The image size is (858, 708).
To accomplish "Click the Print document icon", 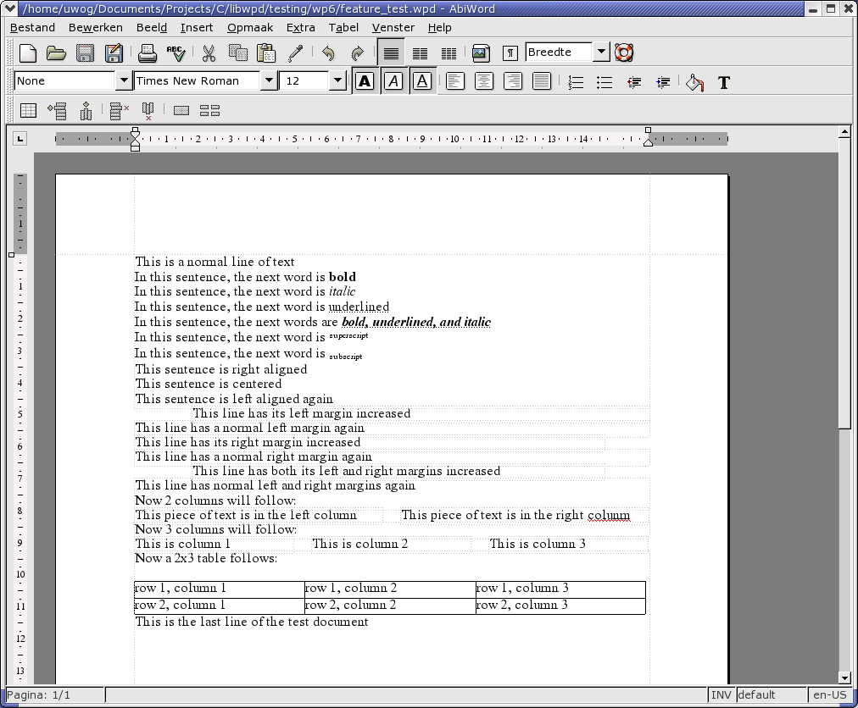I will 148,53.
